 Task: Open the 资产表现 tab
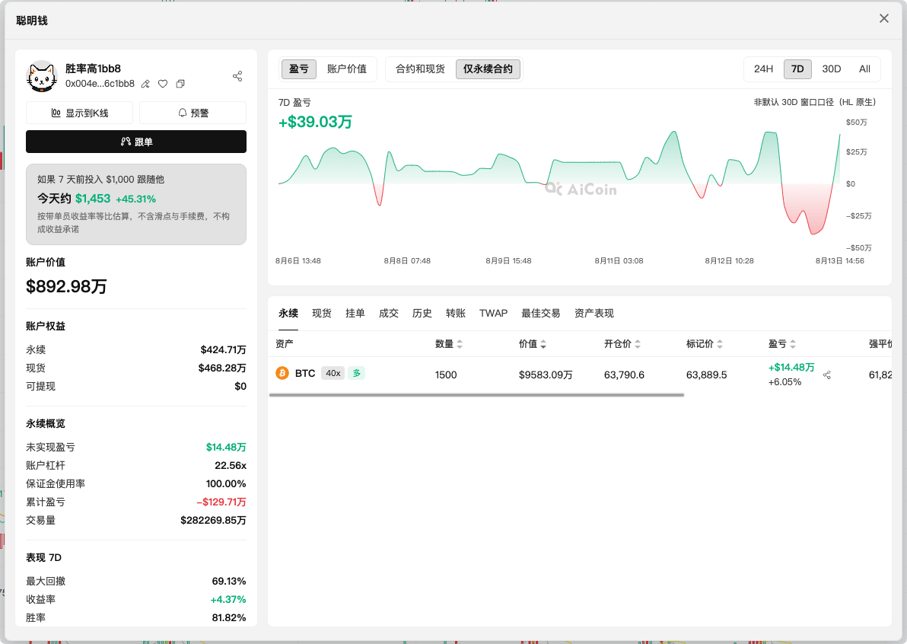[x=594, y=313]
